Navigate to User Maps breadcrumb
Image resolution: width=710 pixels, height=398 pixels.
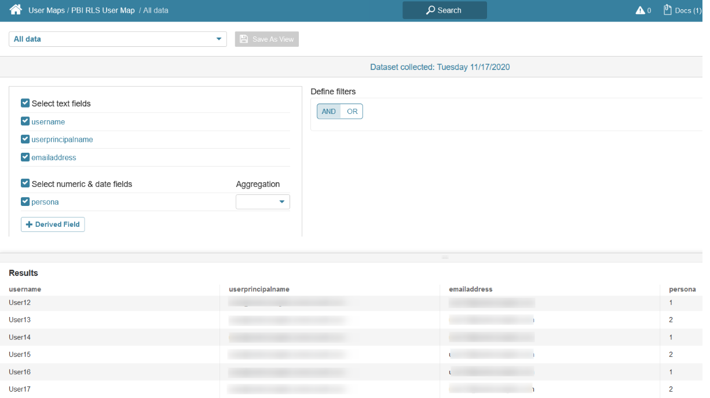click(46, 10)
